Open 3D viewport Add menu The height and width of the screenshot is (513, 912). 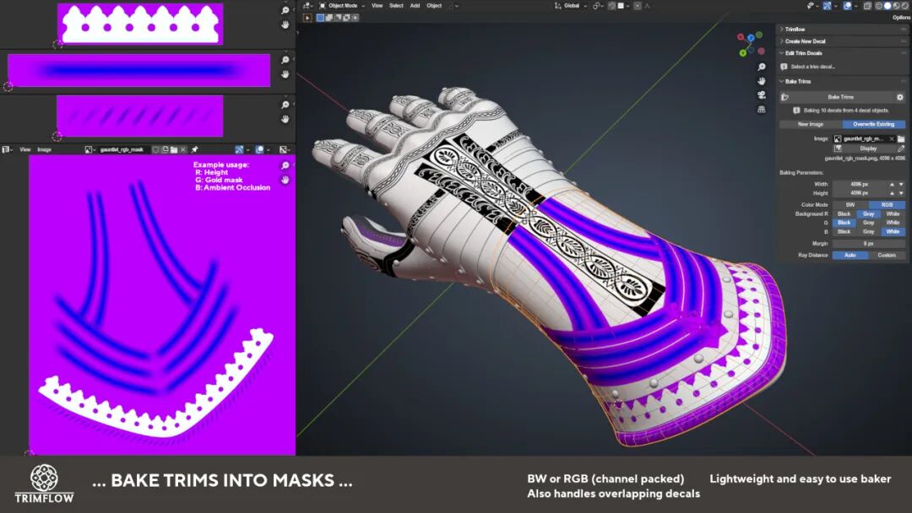tap(415, 6)
